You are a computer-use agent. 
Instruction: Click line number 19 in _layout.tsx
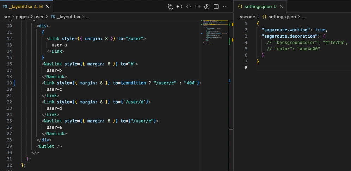[10, 83]
